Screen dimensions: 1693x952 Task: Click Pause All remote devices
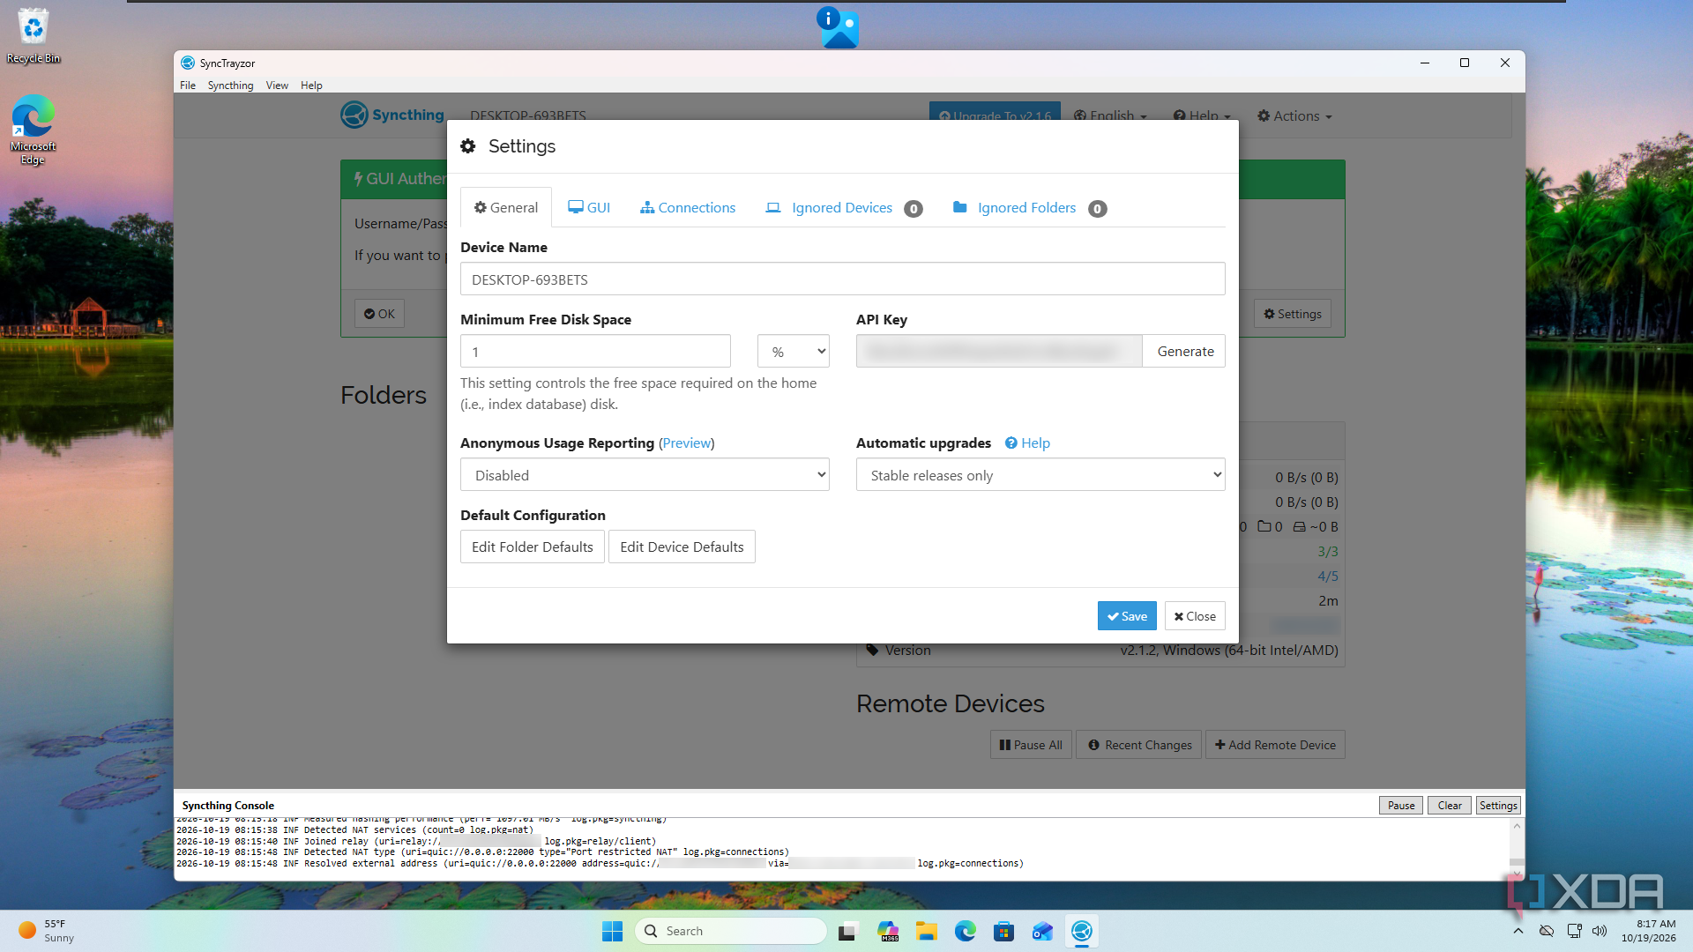(x=1030, y=745)
